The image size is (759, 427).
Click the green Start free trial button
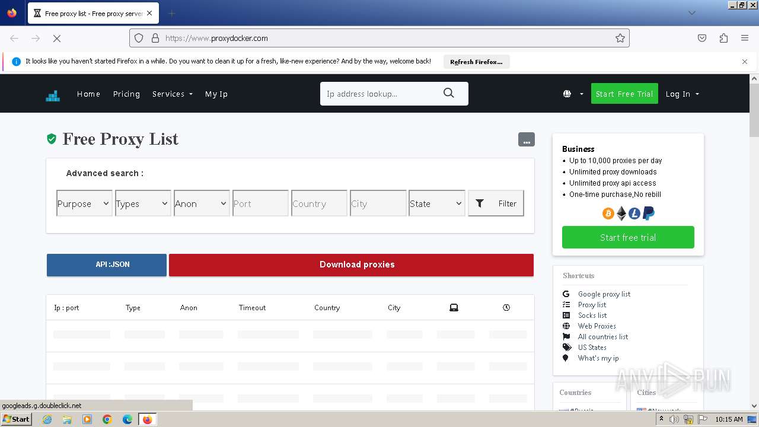point(628,237)
